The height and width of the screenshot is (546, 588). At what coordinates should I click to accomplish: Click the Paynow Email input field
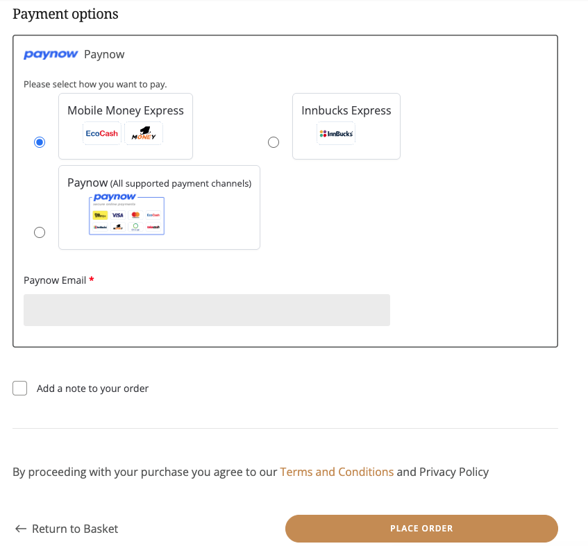click(207, 310)
